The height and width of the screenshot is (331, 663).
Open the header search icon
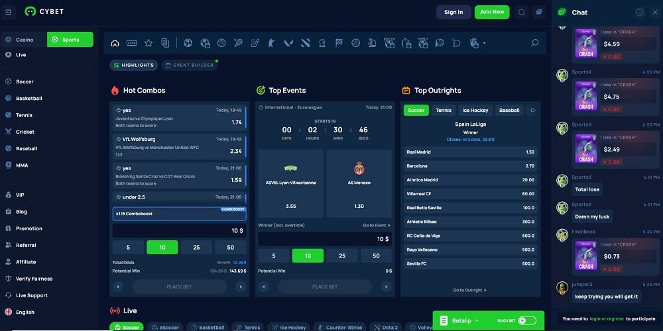click(x=522, y=12)
